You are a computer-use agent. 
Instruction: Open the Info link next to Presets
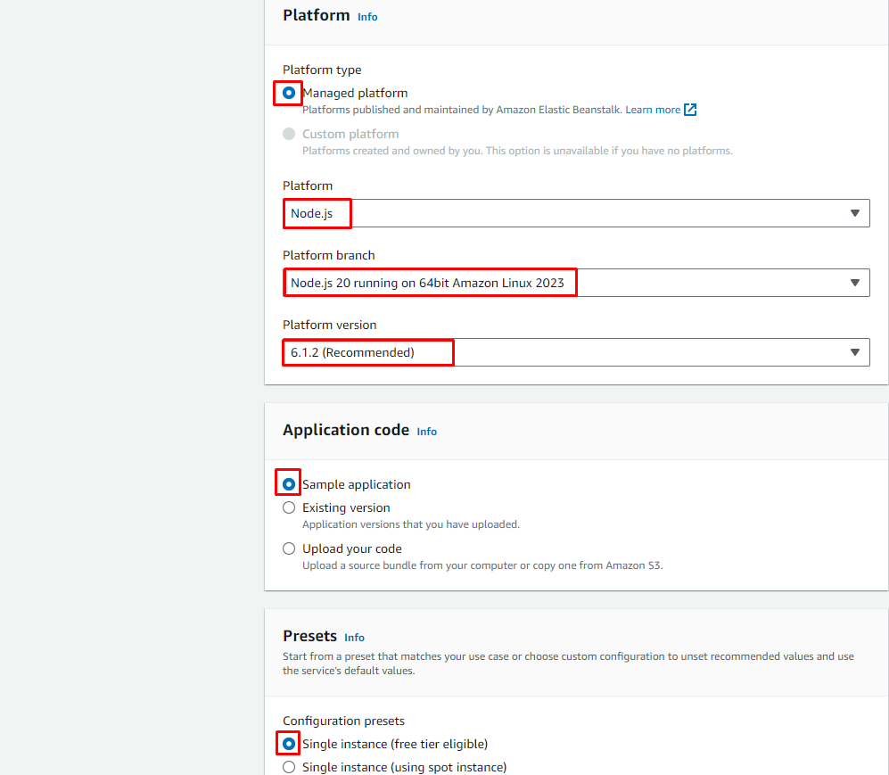point(354,638)
